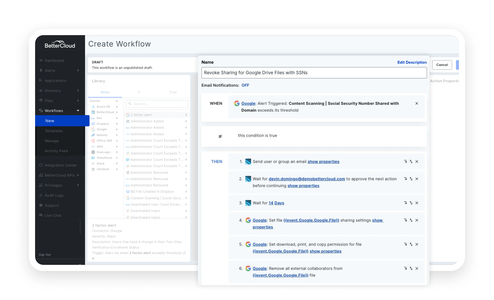Expand Dropbox events

click(117, 124)
